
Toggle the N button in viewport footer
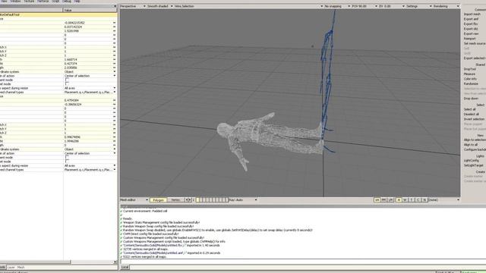pyautogui.click(x=424, y=200)
